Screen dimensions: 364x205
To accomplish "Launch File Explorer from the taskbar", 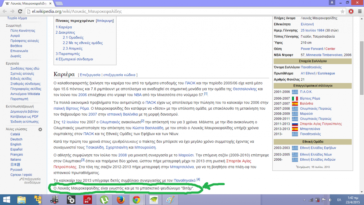I will (22, 200).
